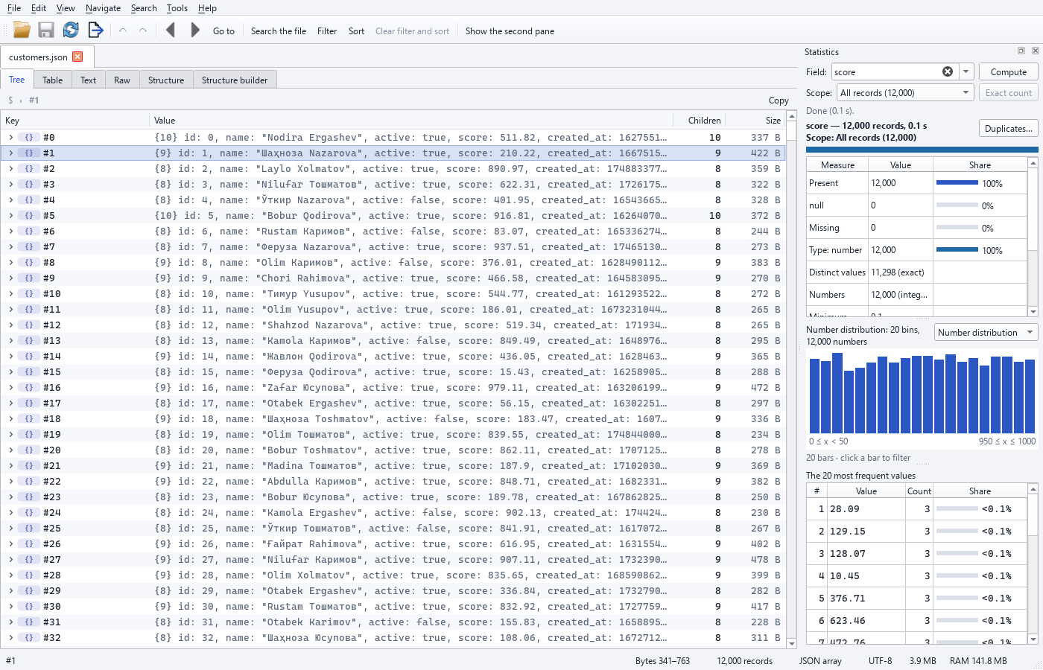Click Search the file
Screen dimensions: 1043x670
pos(279,31)
